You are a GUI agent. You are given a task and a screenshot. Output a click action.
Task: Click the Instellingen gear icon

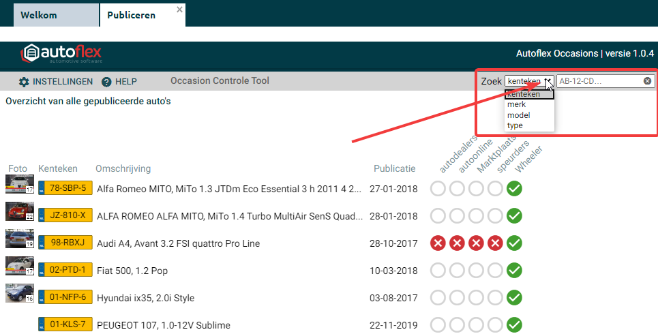pyautogui.click(x=24, y=82)
